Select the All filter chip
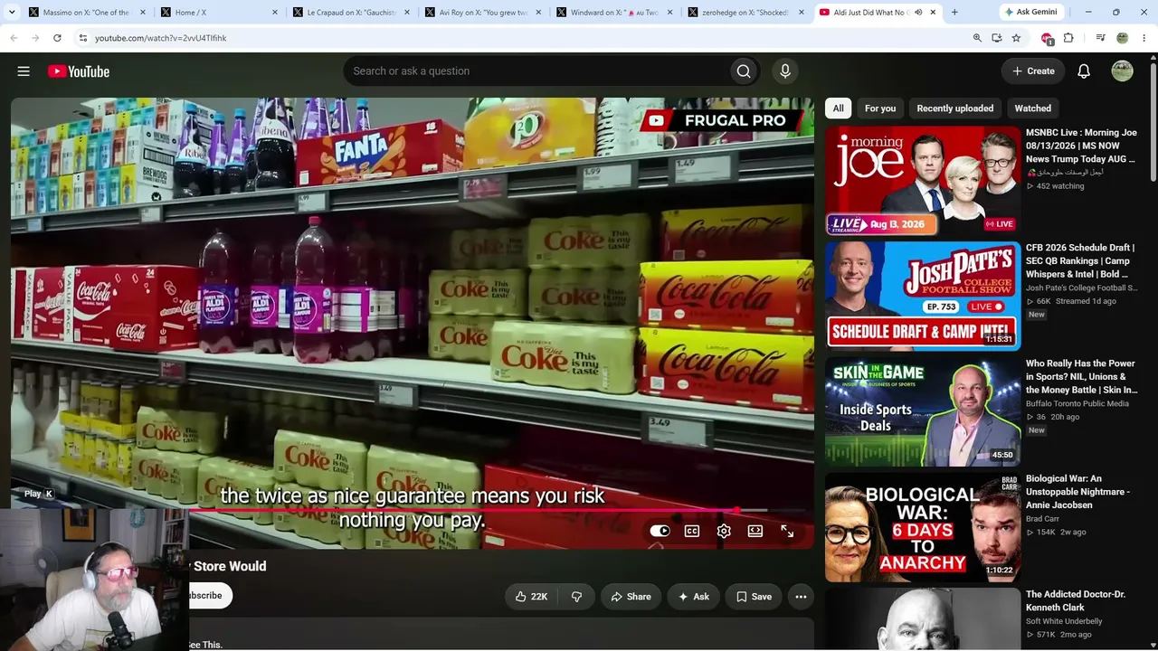The width and height of the screenshot is (1158, 651). tap(839, 108)
